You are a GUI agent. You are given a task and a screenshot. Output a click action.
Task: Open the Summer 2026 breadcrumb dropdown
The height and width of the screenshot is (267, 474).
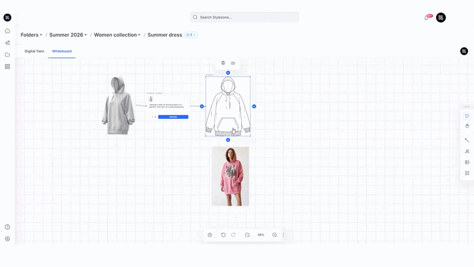click(x=68, y=35)
